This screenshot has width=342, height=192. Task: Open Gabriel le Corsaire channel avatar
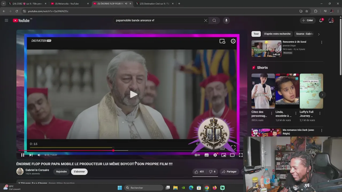point(20,171)
